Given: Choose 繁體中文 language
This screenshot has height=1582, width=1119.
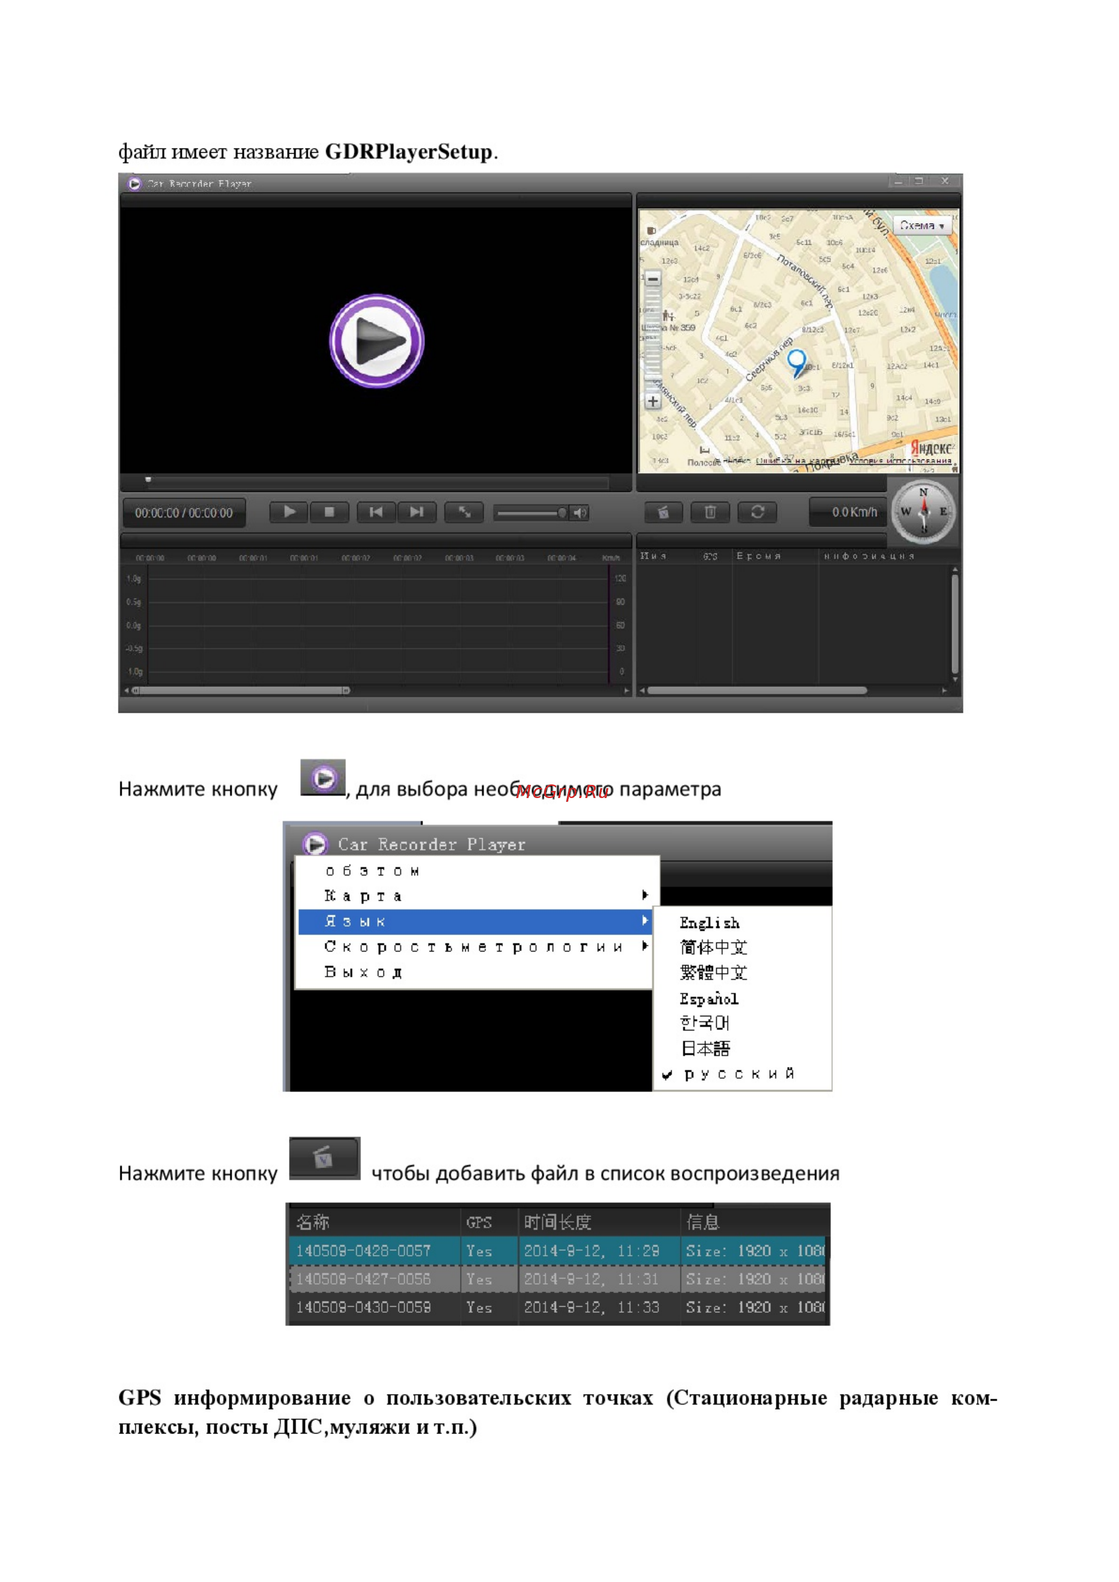Looking at the screenshot, I should tap(713, 973).
